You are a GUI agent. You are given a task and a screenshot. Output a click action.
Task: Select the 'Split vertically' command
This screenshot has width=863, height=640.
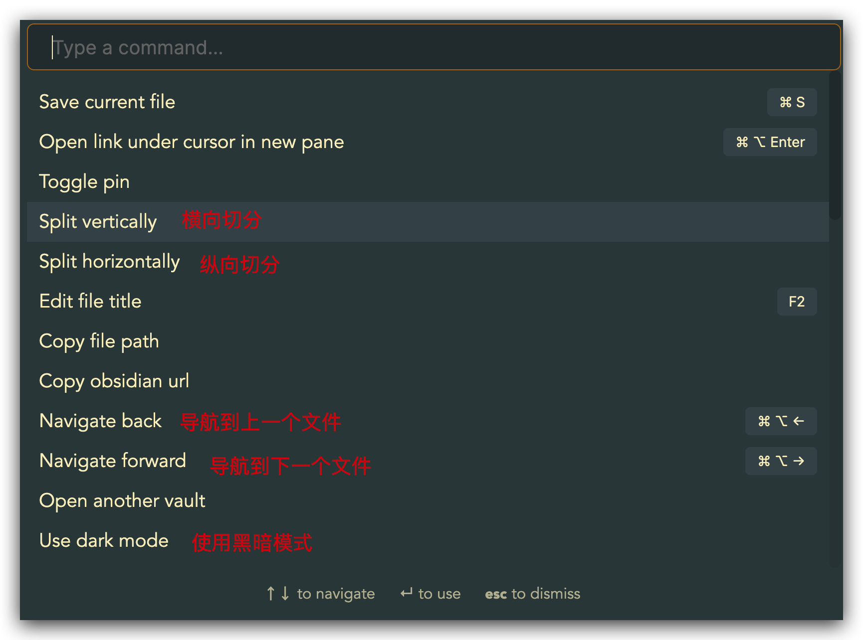coord(428,222)
